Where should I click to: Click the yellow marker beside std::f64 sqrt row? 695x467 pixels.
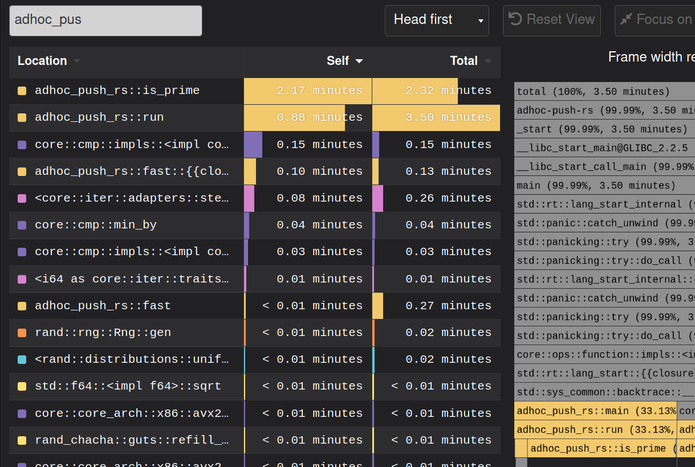pos(22,386)
